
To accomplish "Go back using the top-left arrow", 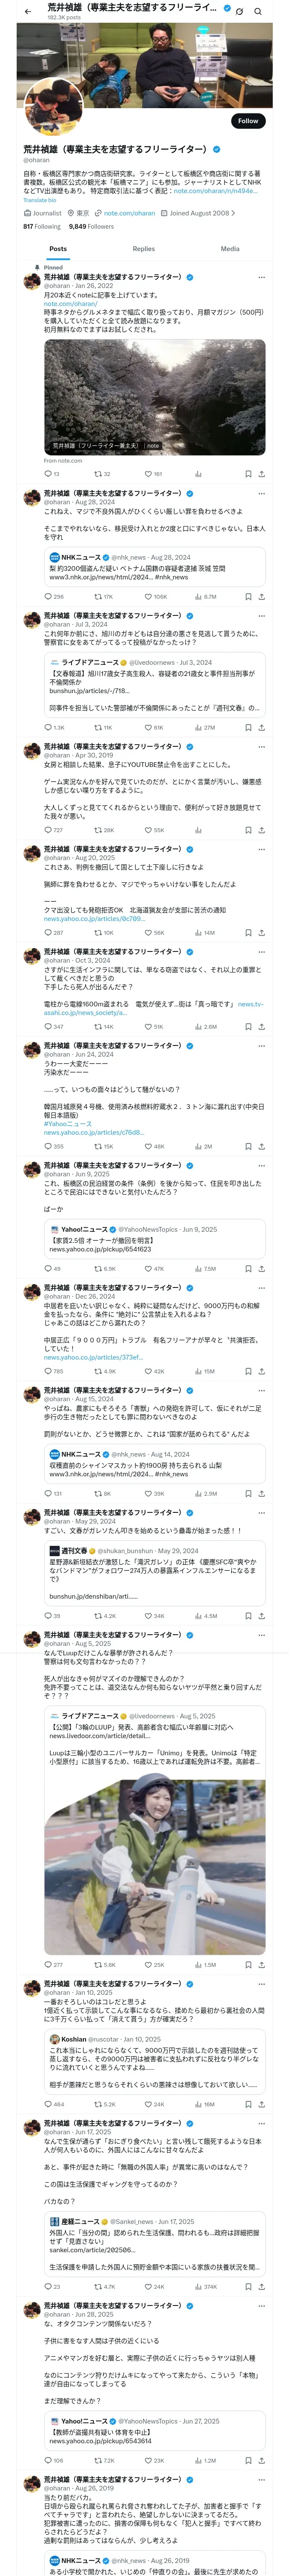I will click(x=27, y=11).
